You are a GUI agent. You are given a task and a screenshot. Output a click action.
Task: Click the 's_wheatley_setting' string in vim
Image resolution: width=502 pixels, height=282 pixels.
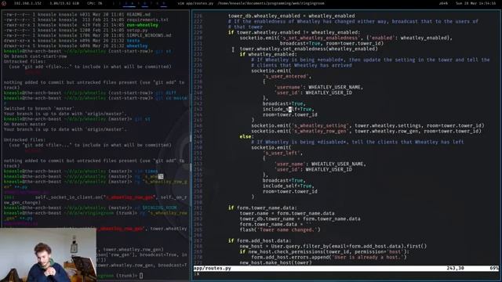point(321,125)
